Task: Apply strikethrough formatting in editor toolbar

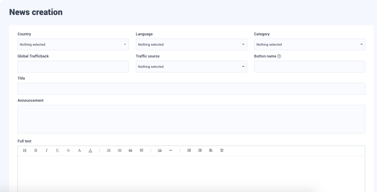Action: pos(68,151)
